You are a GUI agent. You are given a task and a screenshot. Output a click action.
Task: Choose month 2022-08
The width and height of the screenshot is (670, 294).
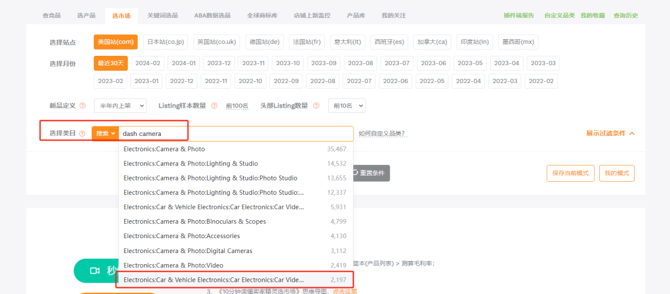tap(322, 81)
